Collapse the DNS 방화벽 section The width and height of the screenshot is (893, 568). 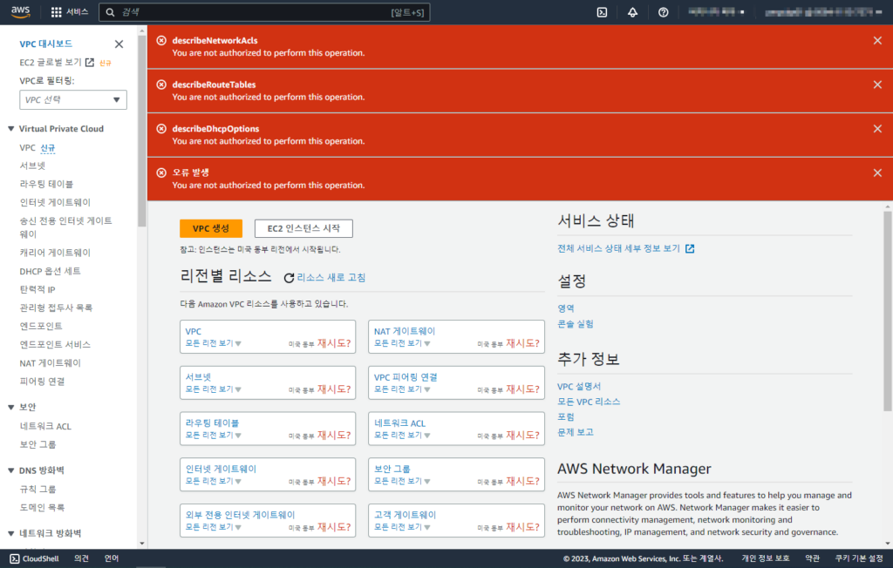pos(10,470)
